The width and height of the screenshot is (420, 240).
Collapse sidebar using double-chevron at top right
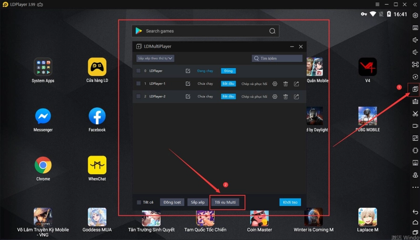click(x=415, y=4)
